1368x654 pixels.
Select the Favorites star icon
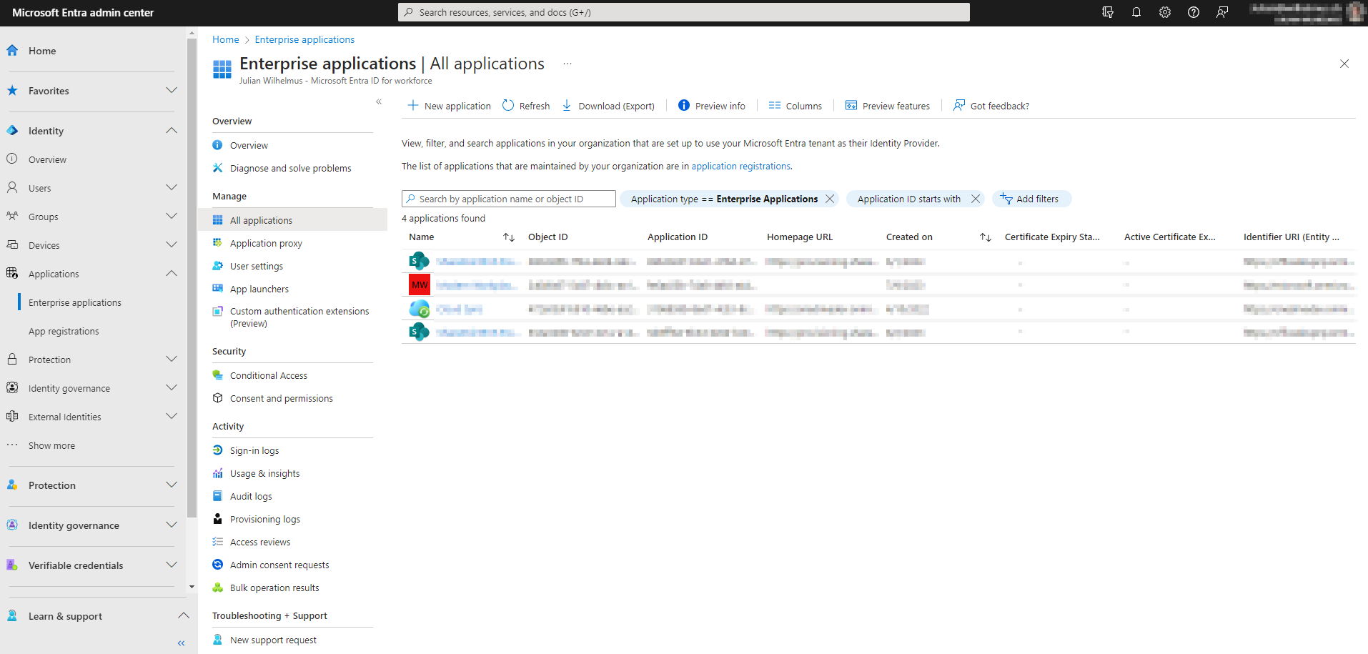pyautogui.click(x=12, y=91)
